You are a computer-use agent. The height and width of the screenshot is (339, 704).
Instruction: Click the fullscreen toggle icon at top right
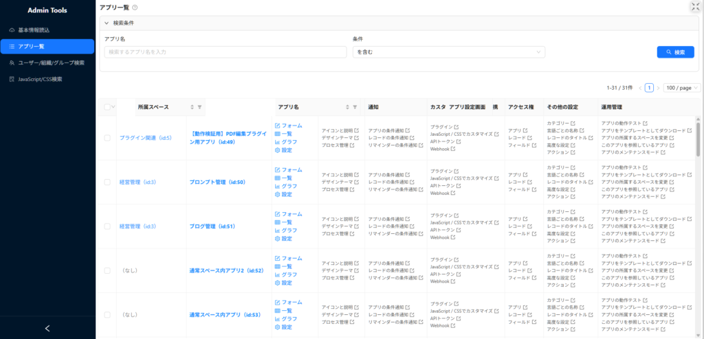click(695, 7)
